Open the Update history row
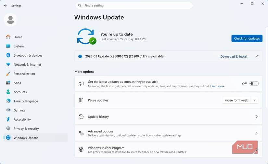 [x=168, y=117]
